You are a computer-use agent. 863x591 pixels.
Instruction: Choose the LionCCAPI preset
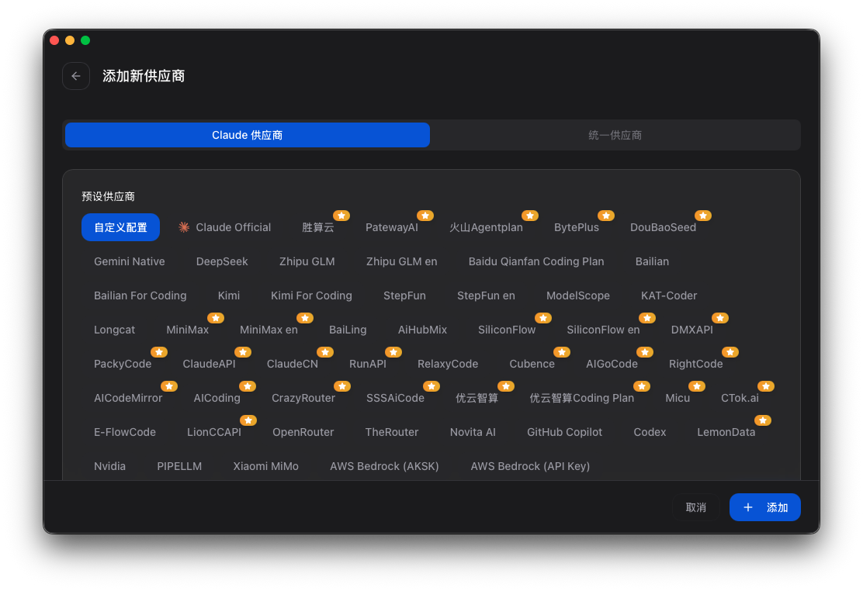(x=214, y=432)
